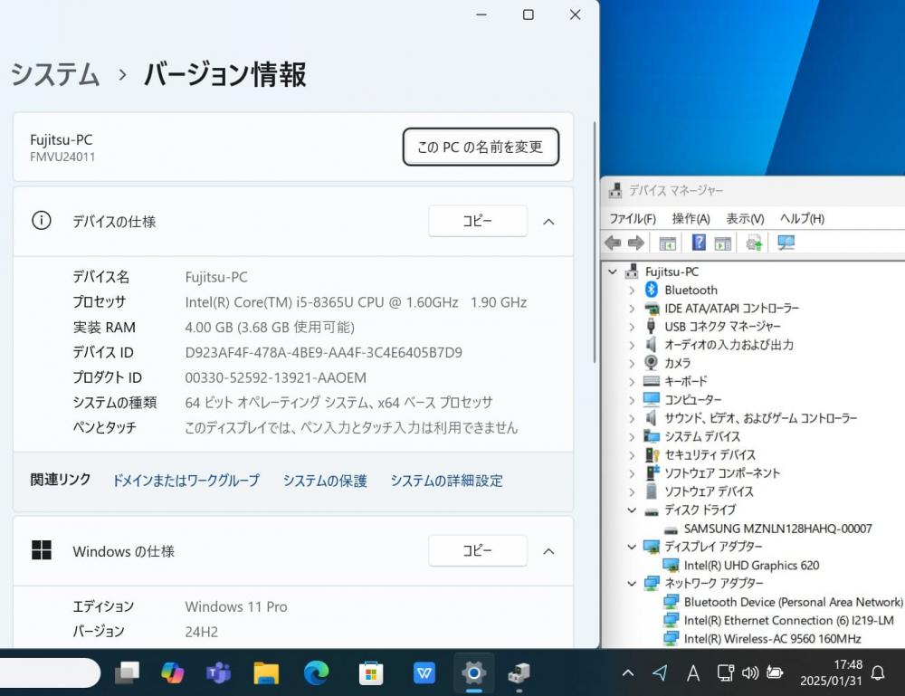The height and width of the screenshot is (696, 905).
Task: Open システムの保護 link
Action: click(x=324, y=481)
